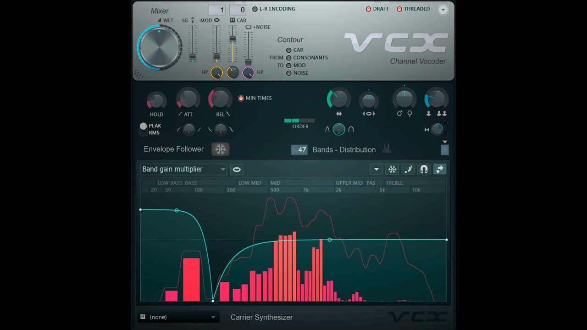Flip the PEAK / RMS switch
587x330 pixels.
tap(144, 129)
